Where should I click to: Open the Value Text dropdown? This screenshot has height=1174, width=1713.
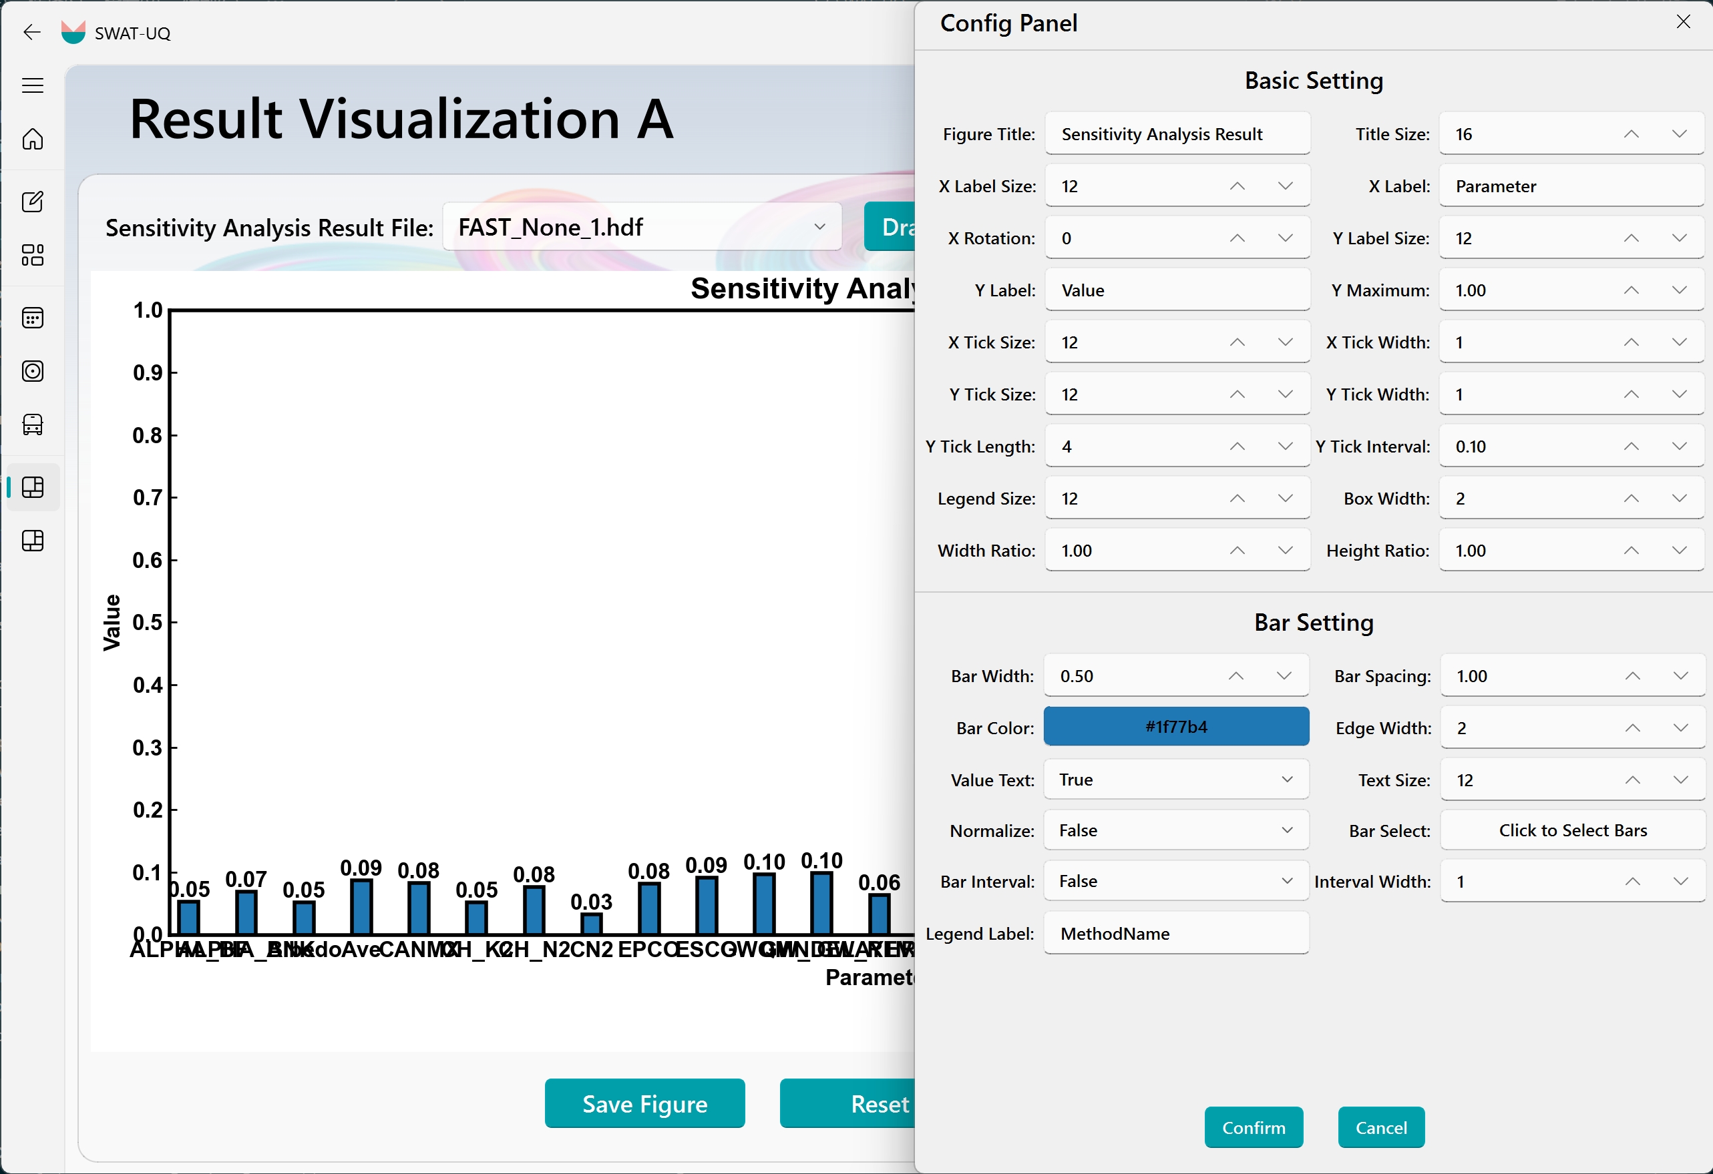pyautogui.click(x=1177, y=780)
